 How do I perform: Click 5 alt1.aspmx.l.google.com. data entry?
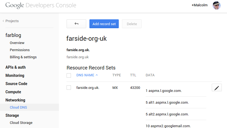click(x=167, y=103)
